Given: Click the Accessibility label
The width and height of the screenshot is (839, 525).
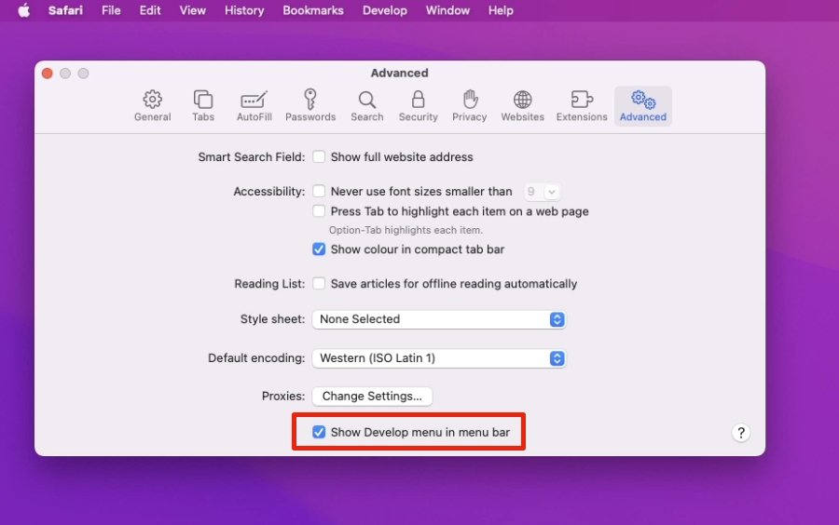Looking at the screenshot, I should 268,191.
